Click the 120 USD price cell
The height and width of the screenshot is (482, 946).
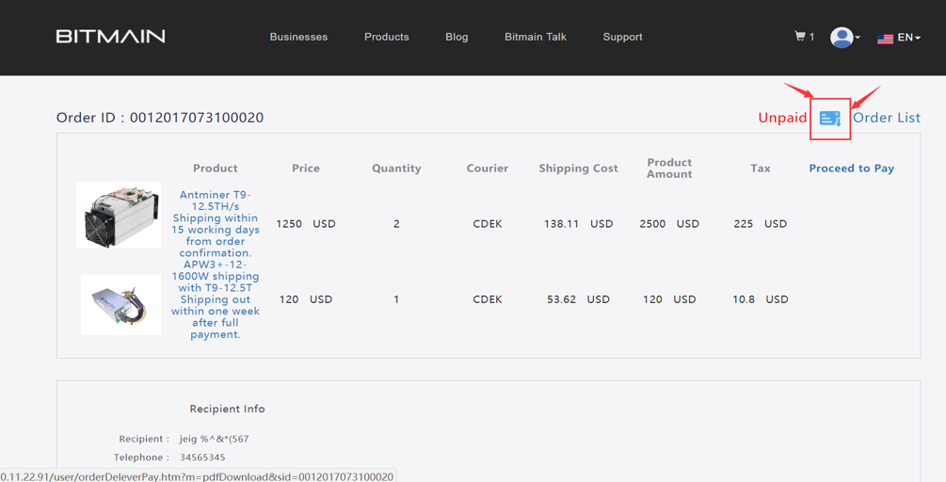tap(305, 299)
